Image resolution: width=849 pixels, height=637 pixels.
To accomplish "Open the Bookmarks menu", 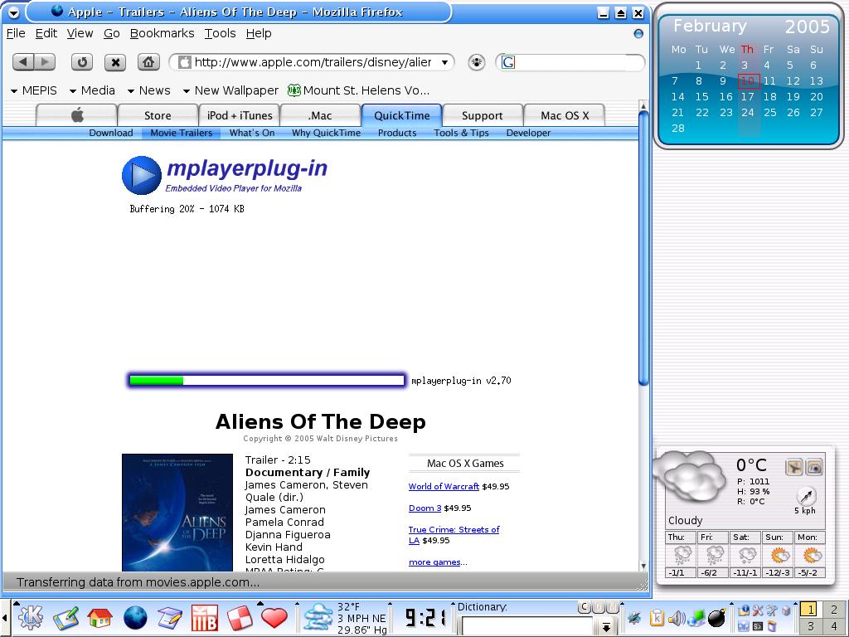I will tap(162, 33).
